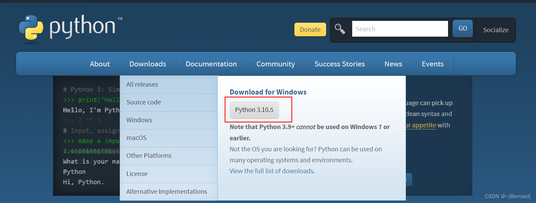The height and width of the screenshot is (203, 536).
Task: Submit search with the GO button
Action: pos(463,28)
